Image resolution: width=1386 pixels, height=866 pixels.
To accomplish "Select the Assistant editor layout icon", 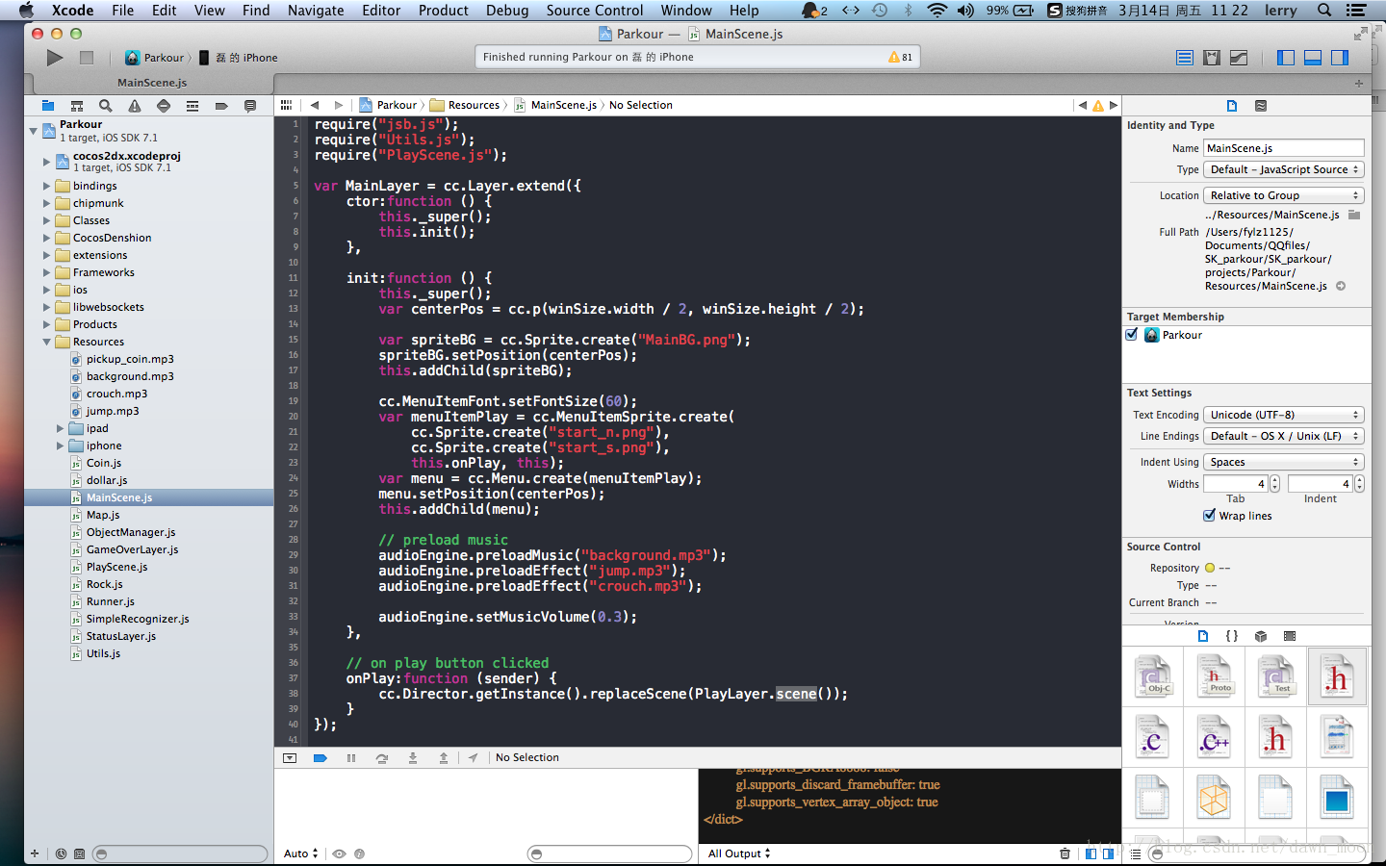I will pos(1212,58).
